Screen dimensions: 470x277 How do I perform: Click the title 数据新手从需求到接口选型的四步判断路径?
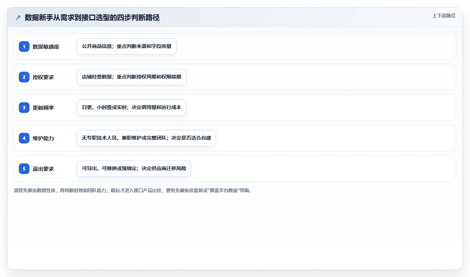tap(92, 18)
